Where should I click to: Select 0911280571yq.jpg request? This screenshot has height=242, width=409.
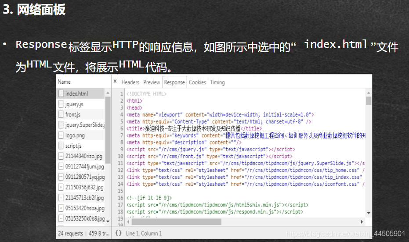[80, 177]
